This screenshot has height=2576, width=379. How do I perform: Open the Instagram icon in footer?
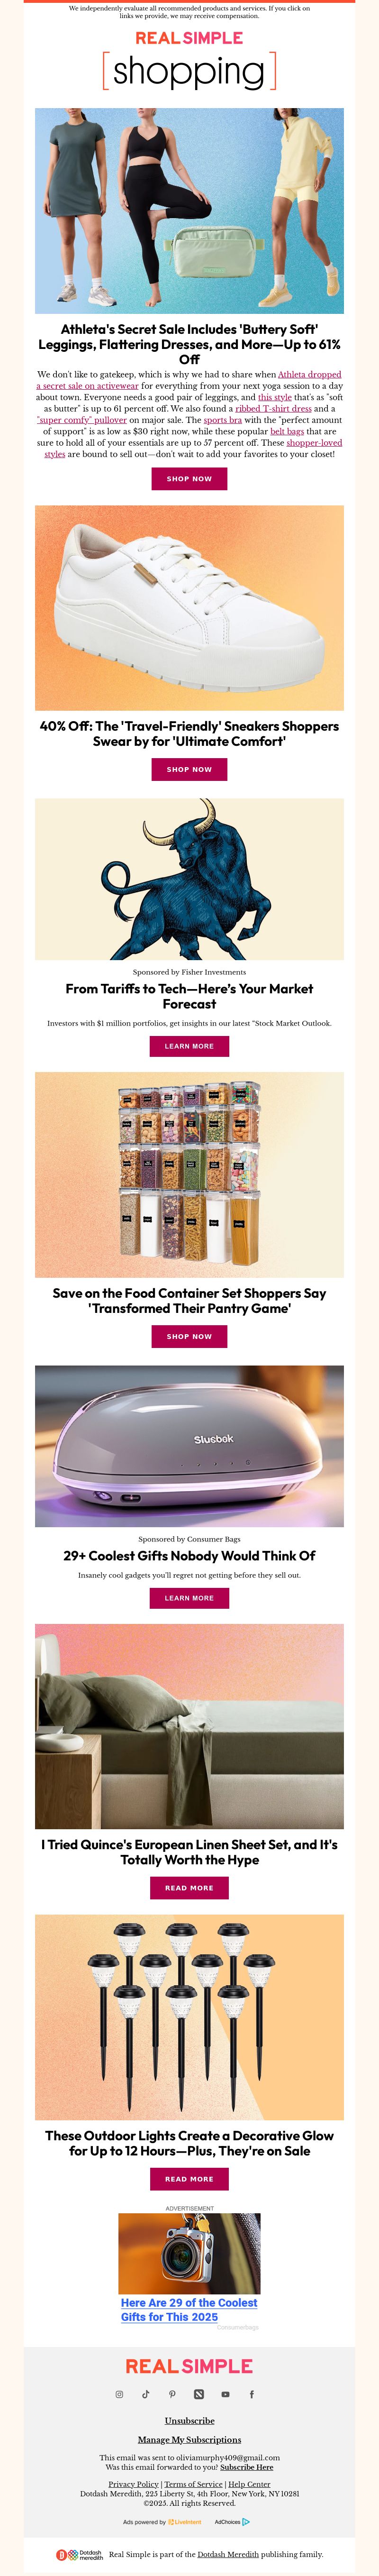(119, 2395)
